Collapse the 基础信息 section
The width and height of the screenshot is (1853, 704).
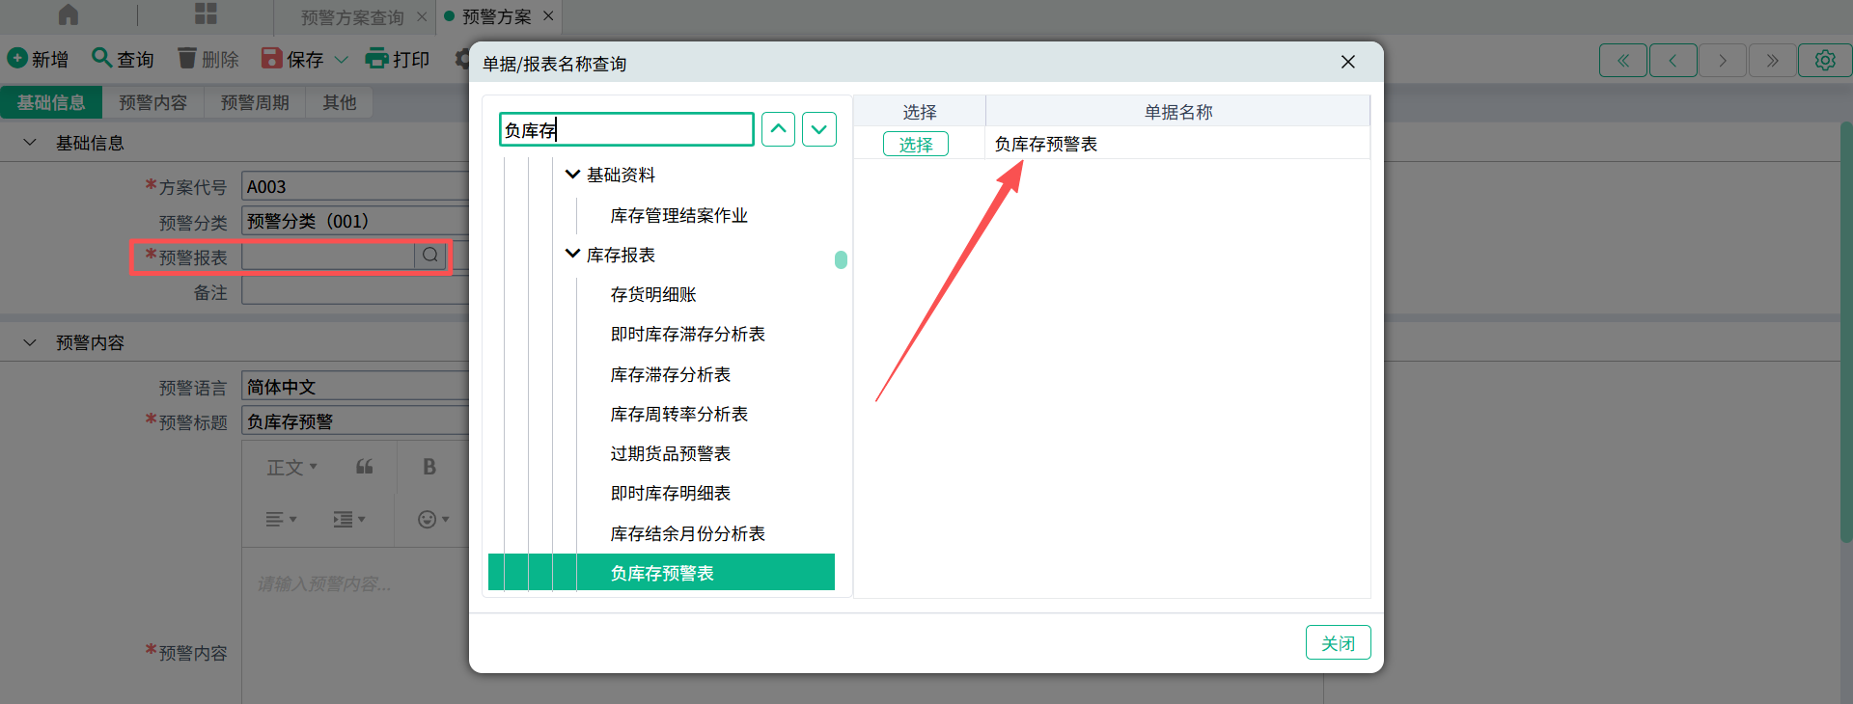(x=30, y=143)
